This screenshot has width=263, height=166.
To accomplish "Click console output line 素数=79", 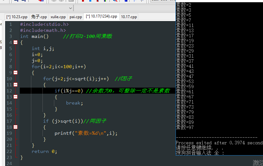I will 185,112.
